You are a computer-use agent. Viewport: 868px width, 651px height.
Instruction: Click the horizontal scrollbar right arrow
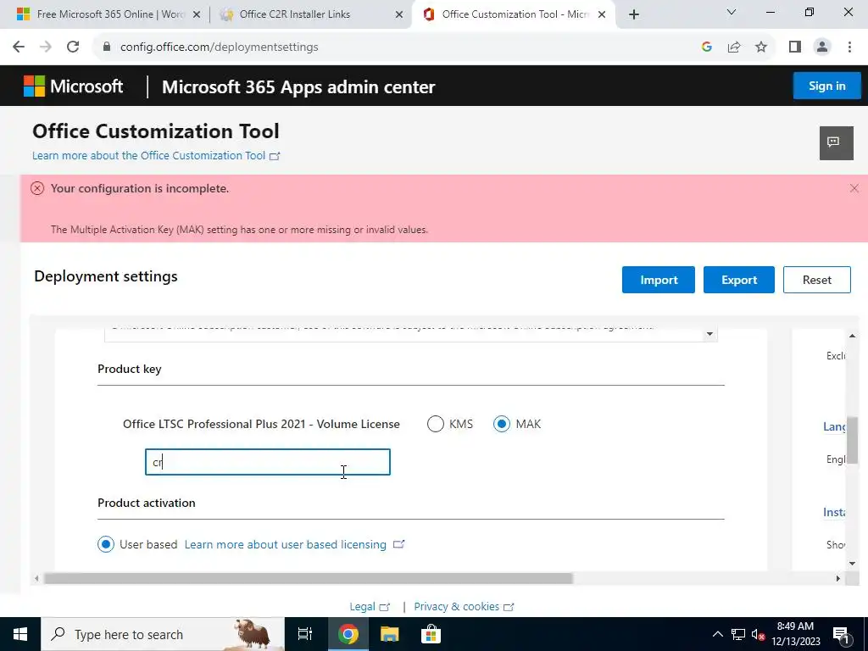click(x=838, y=578)
